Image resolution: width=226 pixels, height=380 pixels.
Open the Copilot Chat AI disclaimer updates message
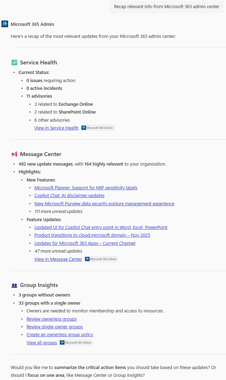click(69, 195)
